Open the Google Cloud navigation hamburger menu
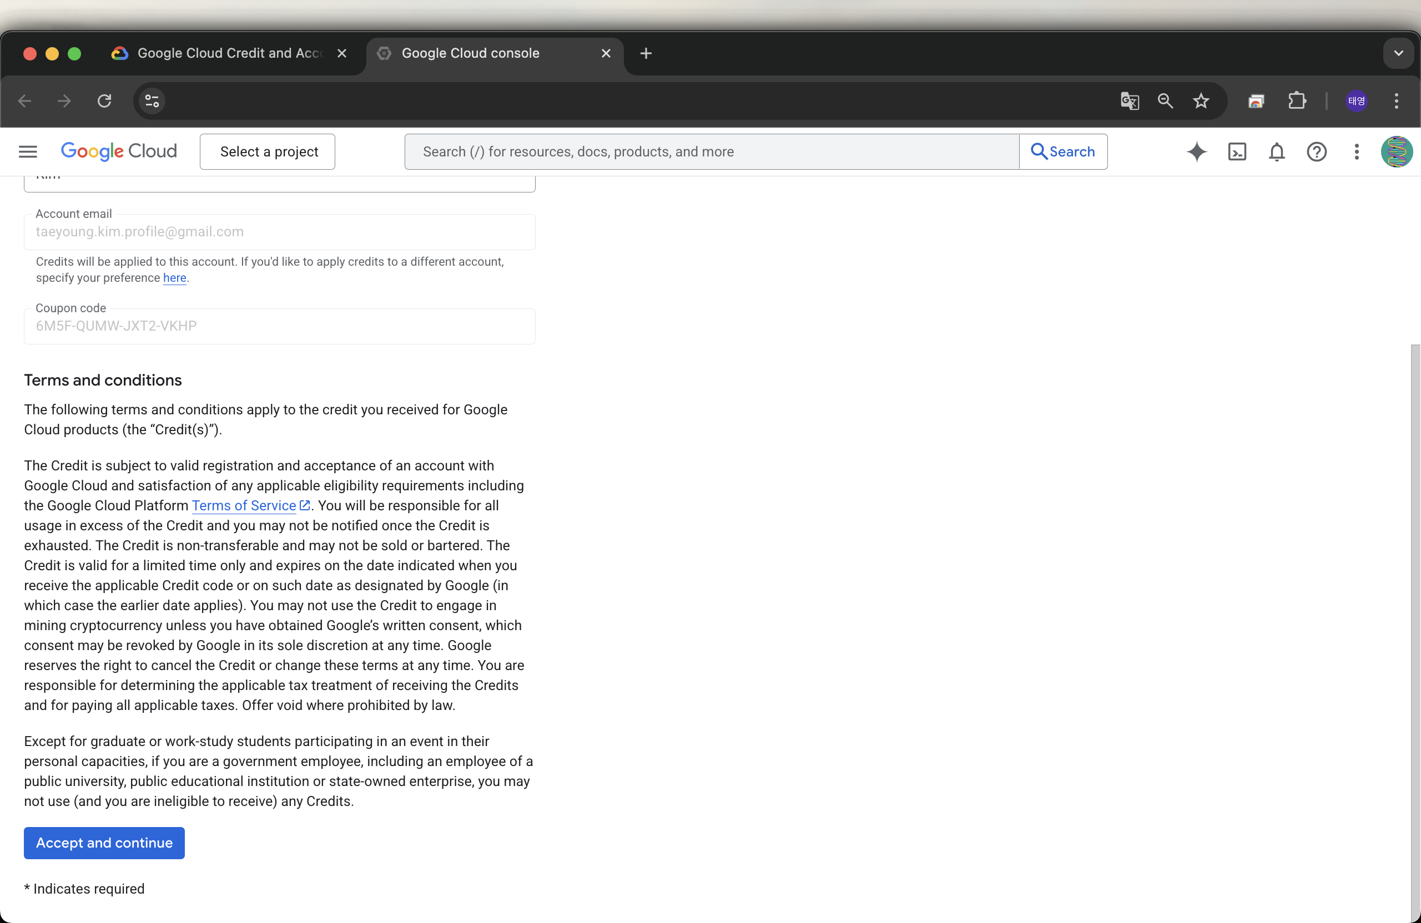 pos(28,151)
